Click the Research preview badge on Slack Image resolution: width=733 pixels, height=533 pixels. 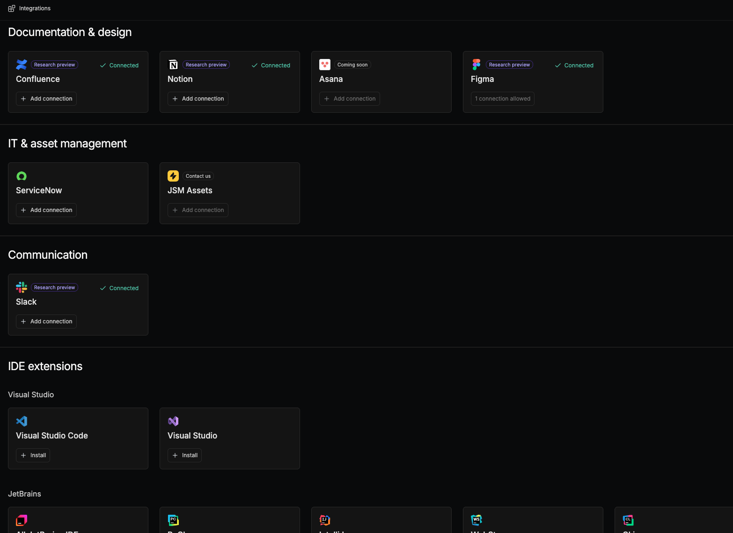tap(54, 287)
